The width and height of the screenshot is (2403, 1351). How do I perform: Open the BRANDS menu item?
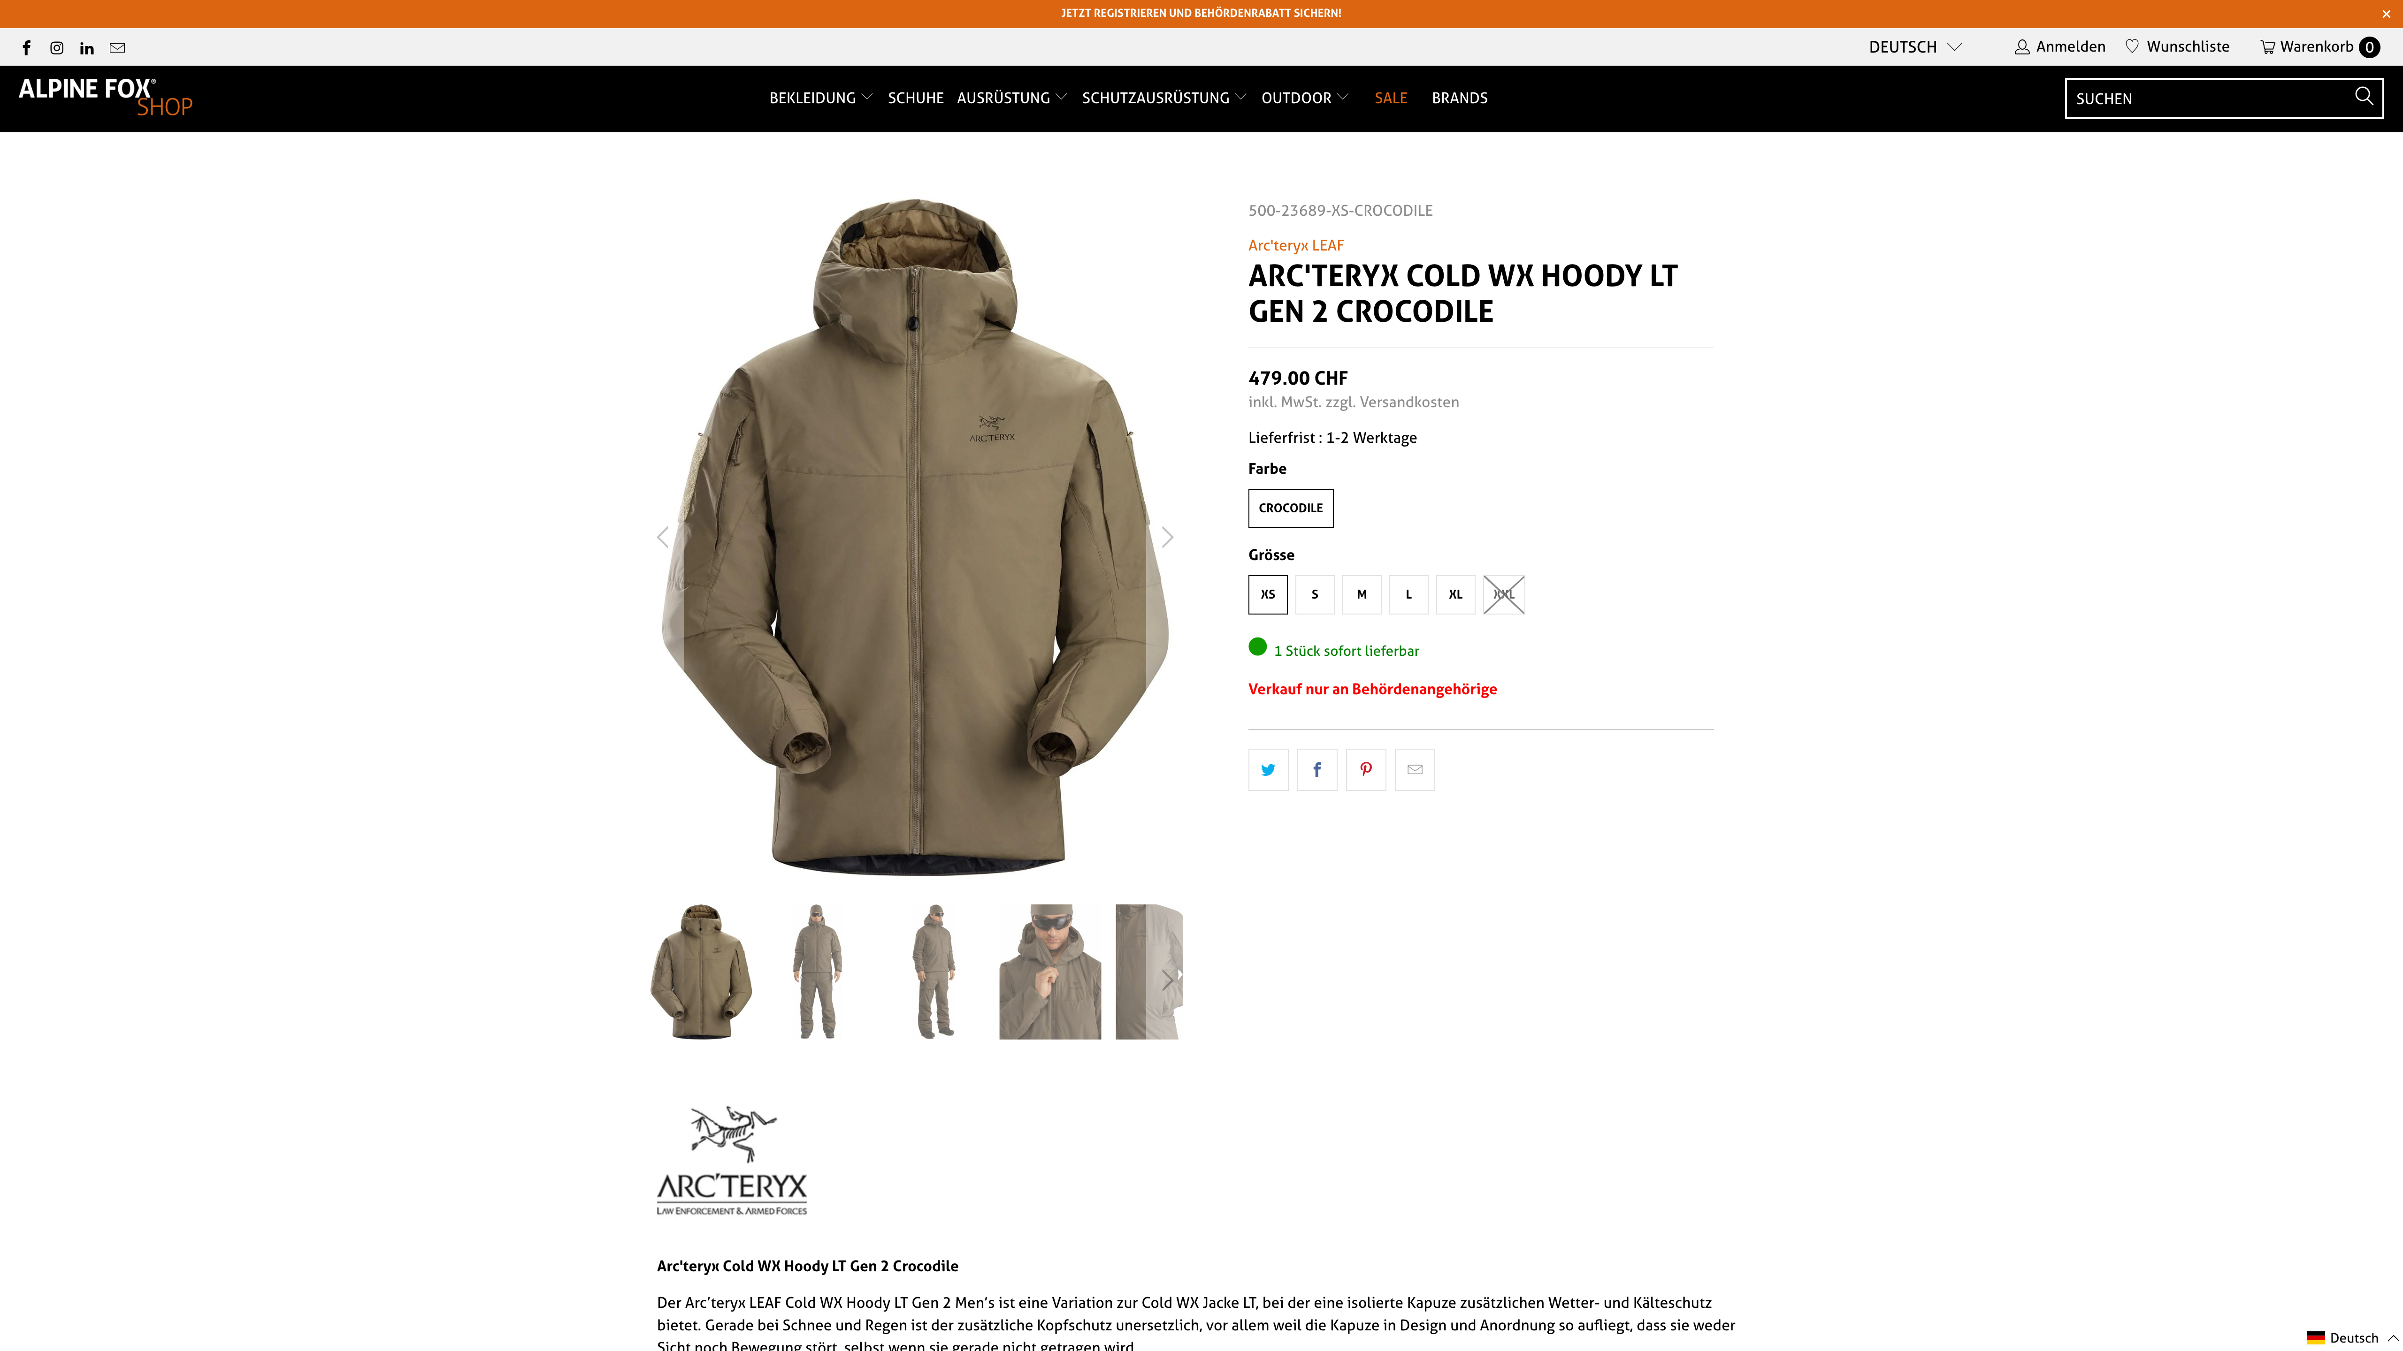tap(1459, 98)
